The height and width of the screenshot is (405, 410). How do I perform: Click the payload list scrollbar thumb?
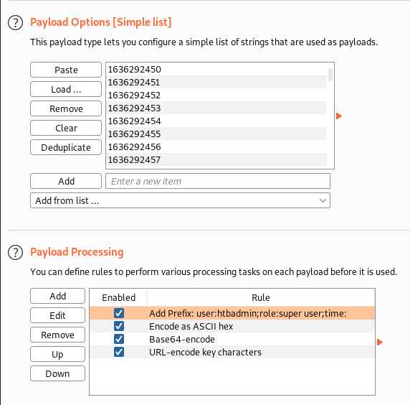(330, 75)
